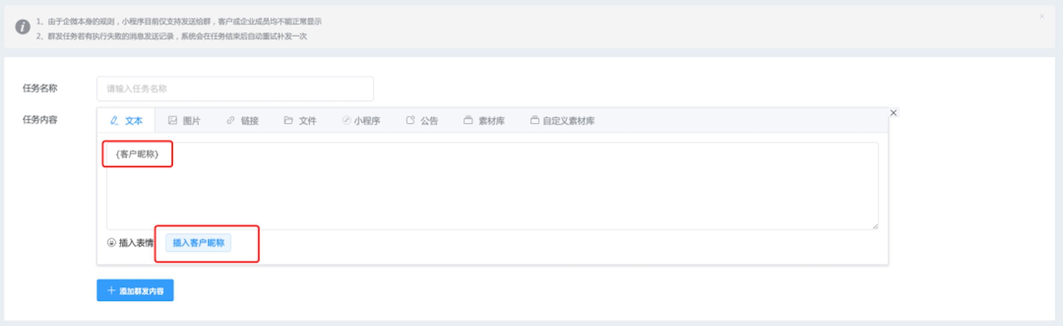
Task: Switch to the 图片 tab
Action: tap(192, 121)
